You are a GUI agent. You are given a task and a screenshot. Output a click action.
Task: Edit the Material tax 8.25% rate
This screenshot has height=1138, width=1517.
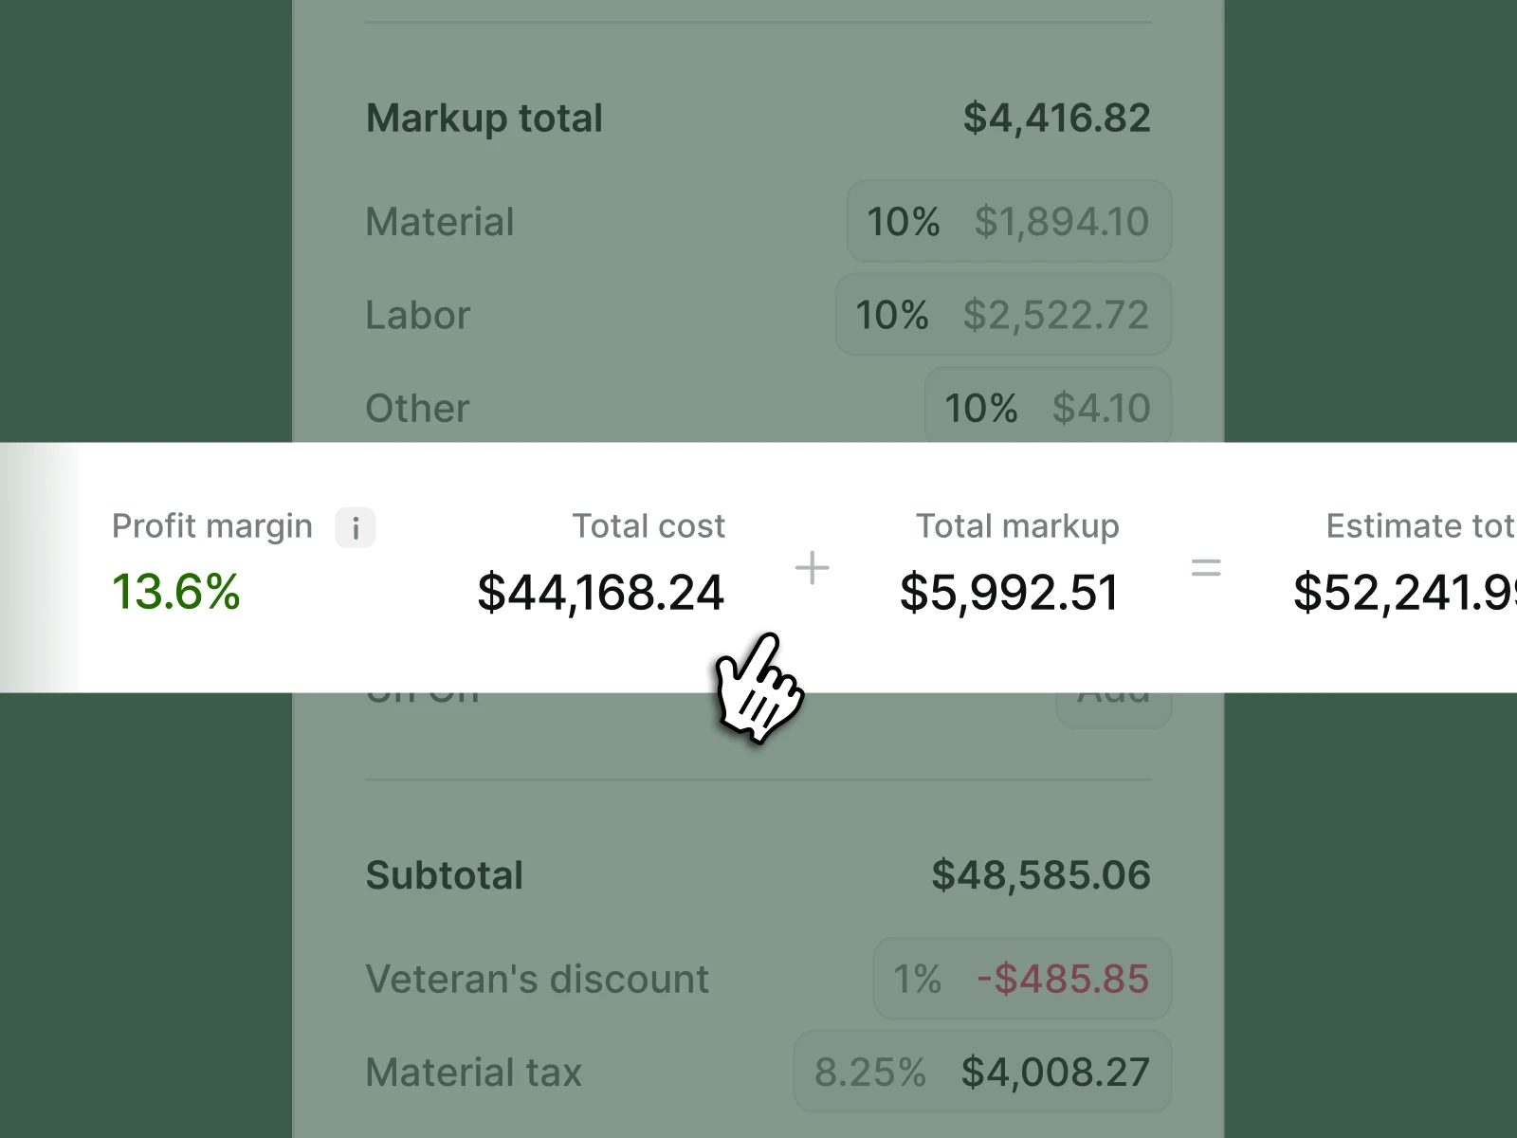[x=869, y=1071]
